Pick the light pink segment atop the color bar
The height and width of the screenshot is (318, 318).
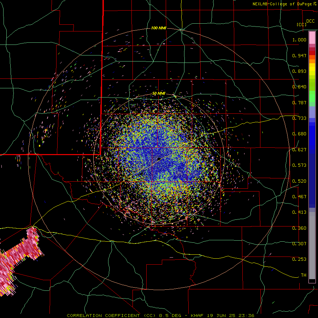312,38
